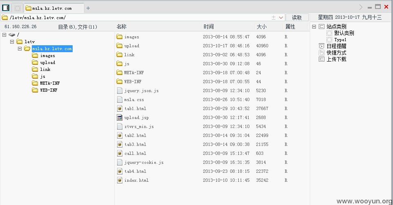Click the 读取 button
This screenshot has width=393, height=205.
tap(297, 18)
